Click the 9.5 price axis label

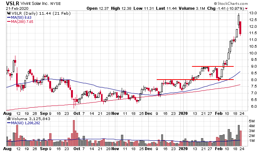coord(254,60)
